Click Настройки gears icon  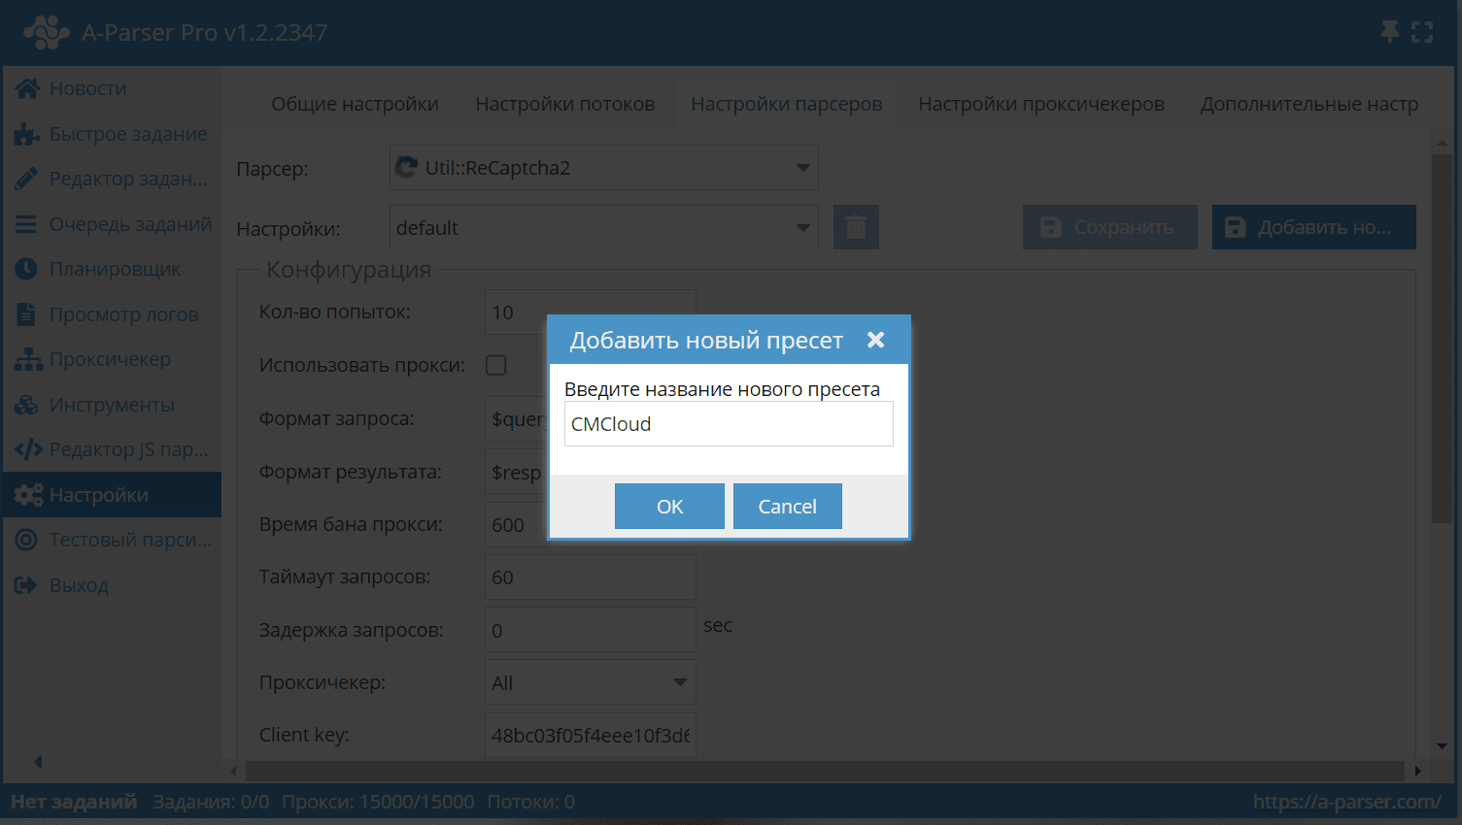point(28,495)
